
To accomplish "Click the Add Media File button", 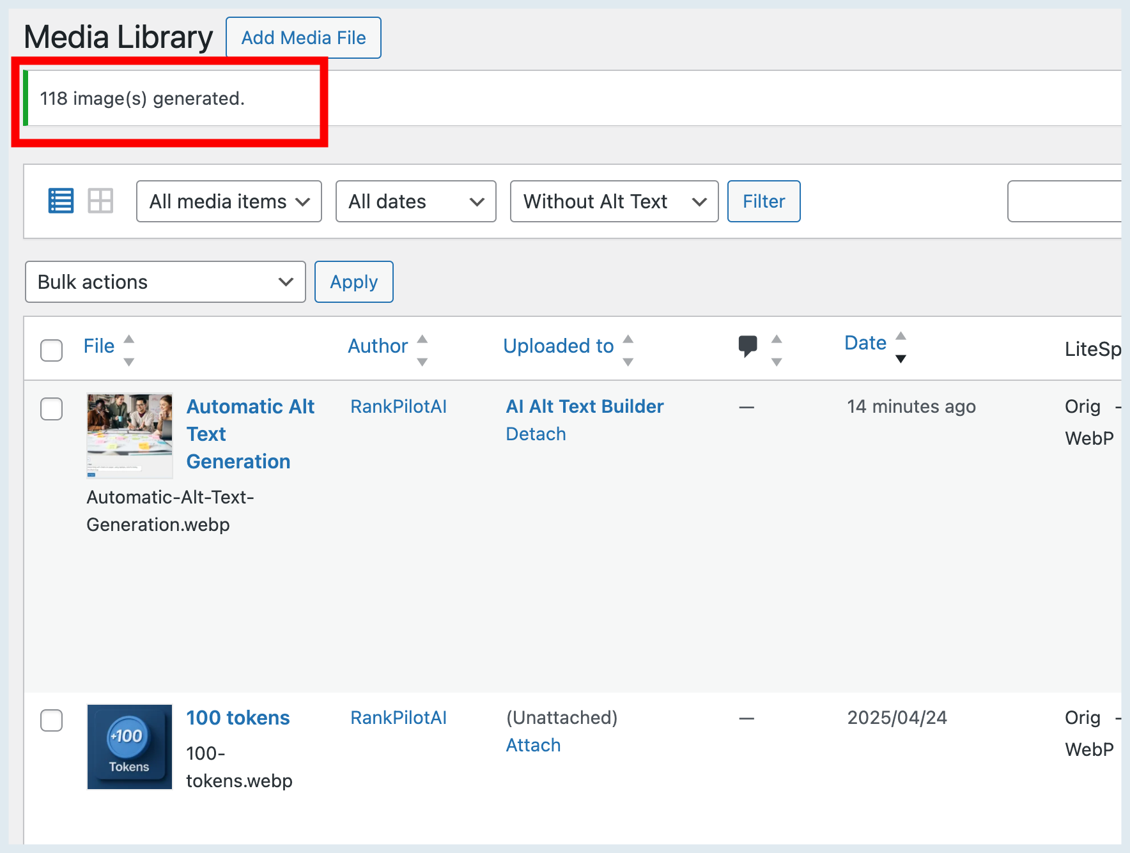I will (303, 38).
